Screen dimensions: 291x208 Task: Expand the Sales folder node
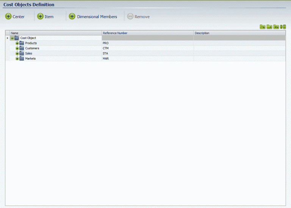click(x=17, y=53)
